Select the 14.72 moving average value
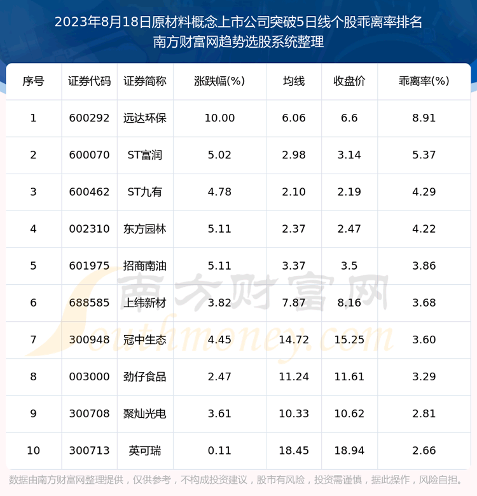 click(x=294, y=340)
